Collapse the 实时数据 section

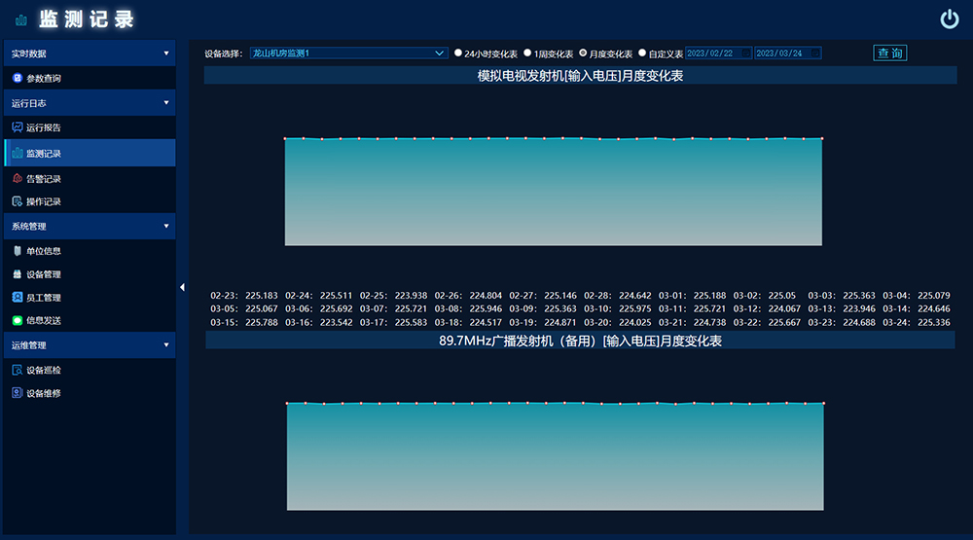90,54
